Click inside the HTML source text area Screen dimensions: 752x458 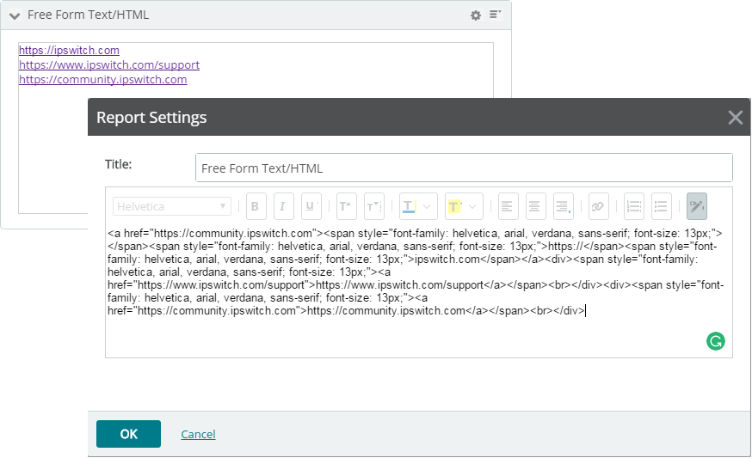point(419,290)
